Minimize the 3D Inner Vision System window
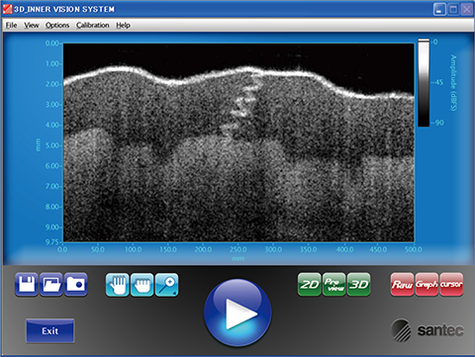This screenshot has height=357, width=475. coord(439,9)
